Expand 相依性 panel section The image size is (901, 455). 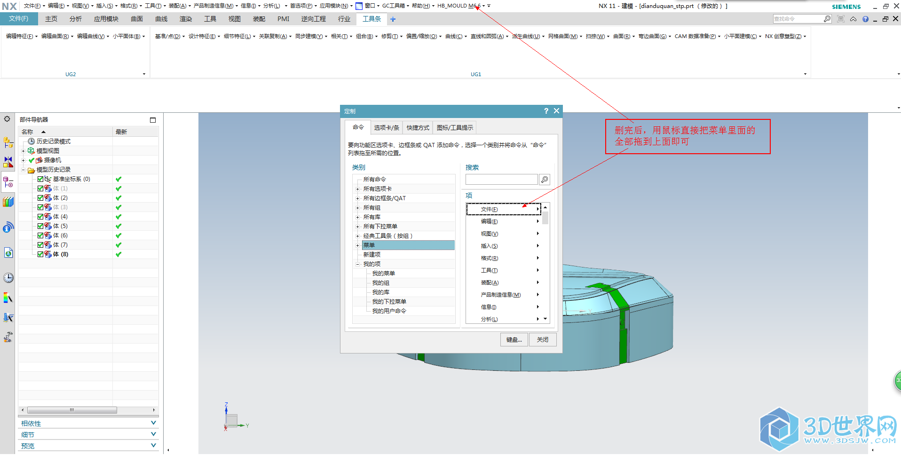(x=153, y=423)
